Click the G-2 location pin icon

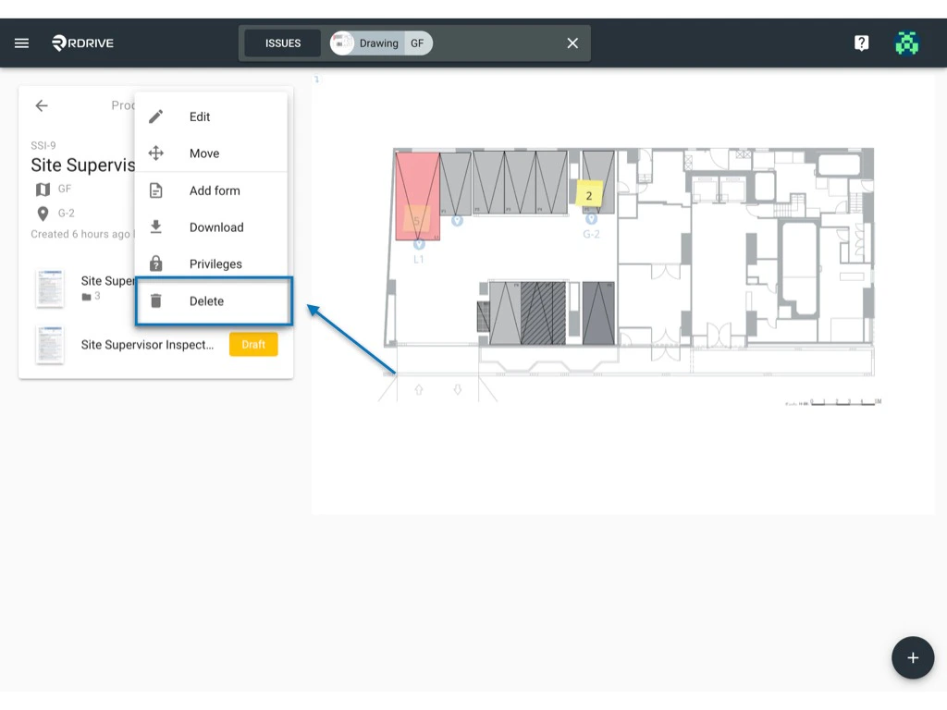coord(43,214)
